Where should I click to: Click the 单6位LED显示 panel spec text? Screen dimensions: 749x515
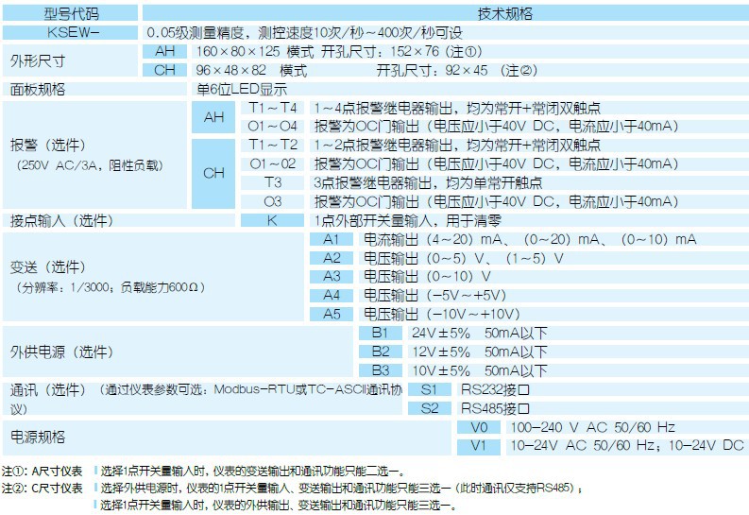(242, 89)
